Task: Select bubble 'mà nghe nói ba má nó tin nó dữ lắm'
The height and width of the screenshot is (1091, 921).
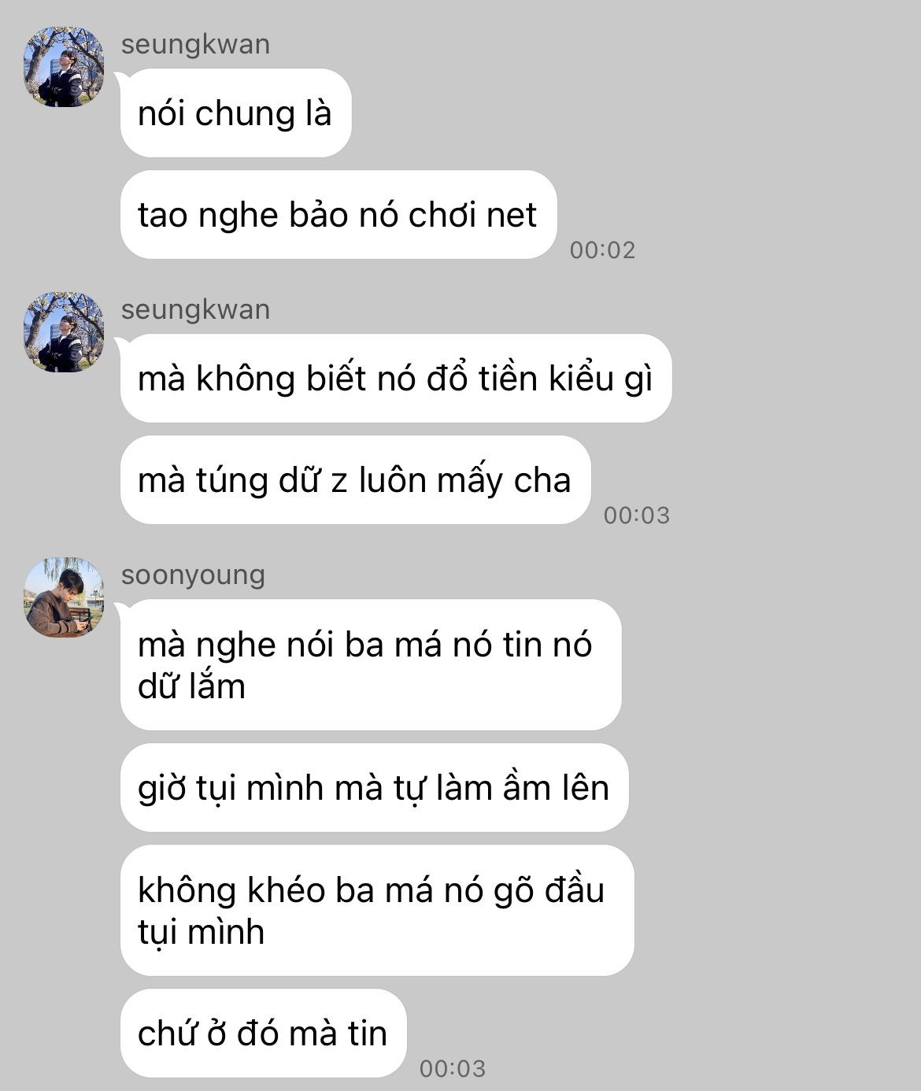Action: (371, 665)
